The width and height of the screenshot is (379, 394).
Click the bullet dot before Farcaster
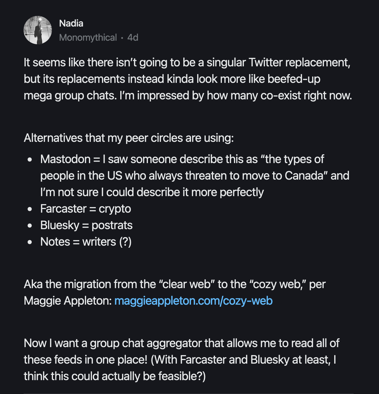click(29, 209)
